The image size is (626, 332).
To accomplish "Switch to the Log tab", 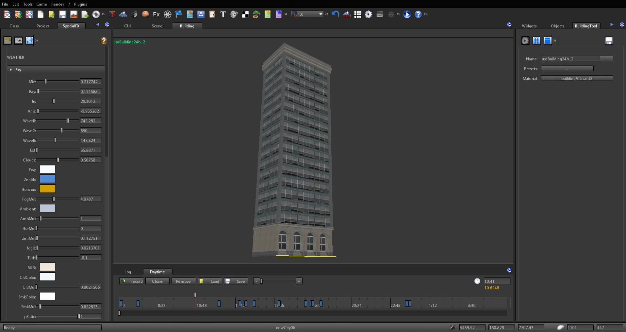I will pyautogui.click(x=127, y=272).
